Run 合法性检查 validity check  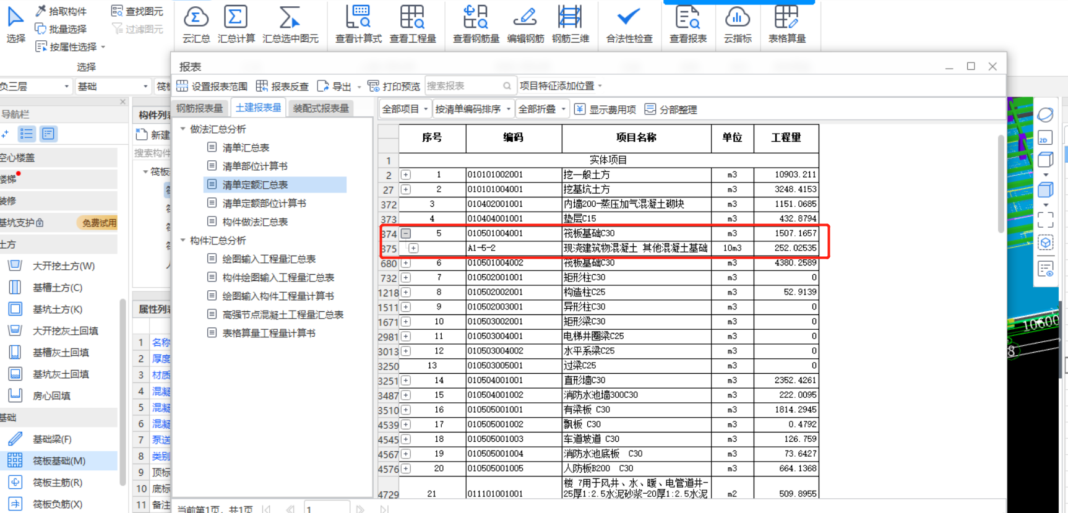coord(629,25)
